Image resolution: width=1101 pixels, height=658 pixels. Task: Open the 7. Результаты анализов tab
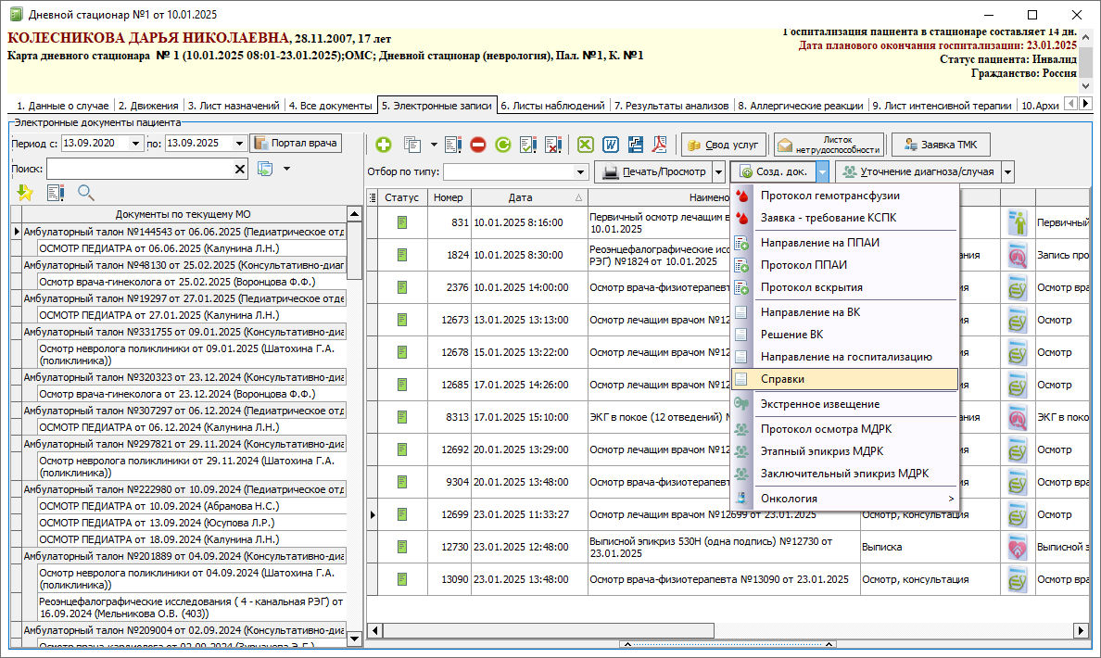[671, 106]
